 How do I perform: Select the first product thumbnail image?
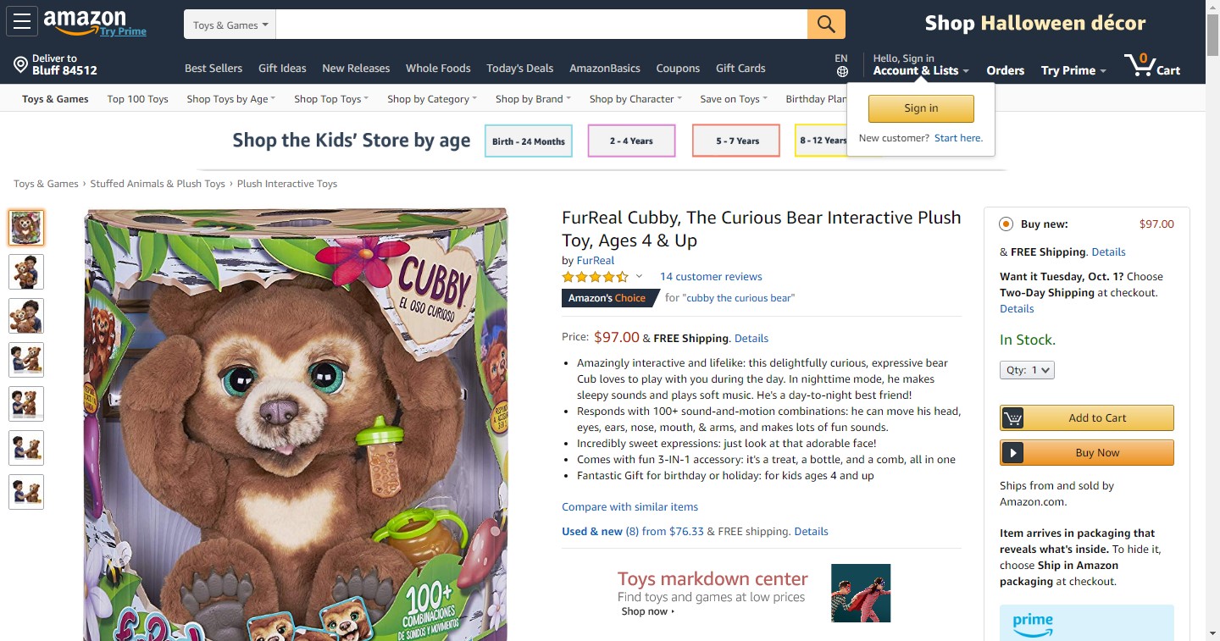(26, 228)
